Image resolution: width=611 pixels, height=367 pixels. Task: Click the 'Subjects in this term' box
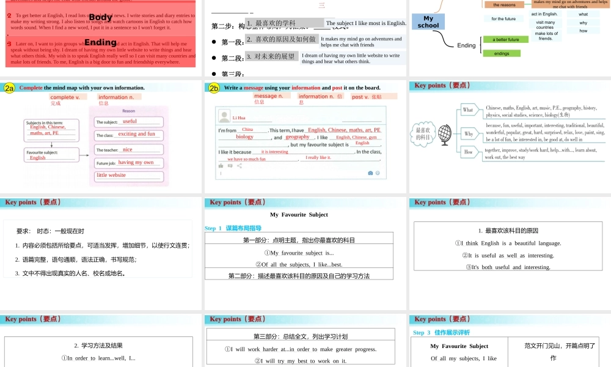pyautogui.click(x=51, y=130)
